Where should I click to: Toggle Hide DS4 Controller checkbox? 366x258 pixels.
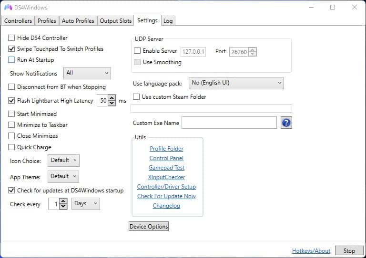point(11,38)
